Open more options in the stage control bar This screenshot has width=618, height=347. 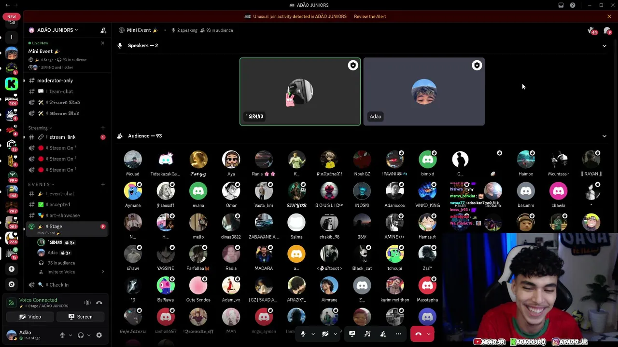[398, 334]
